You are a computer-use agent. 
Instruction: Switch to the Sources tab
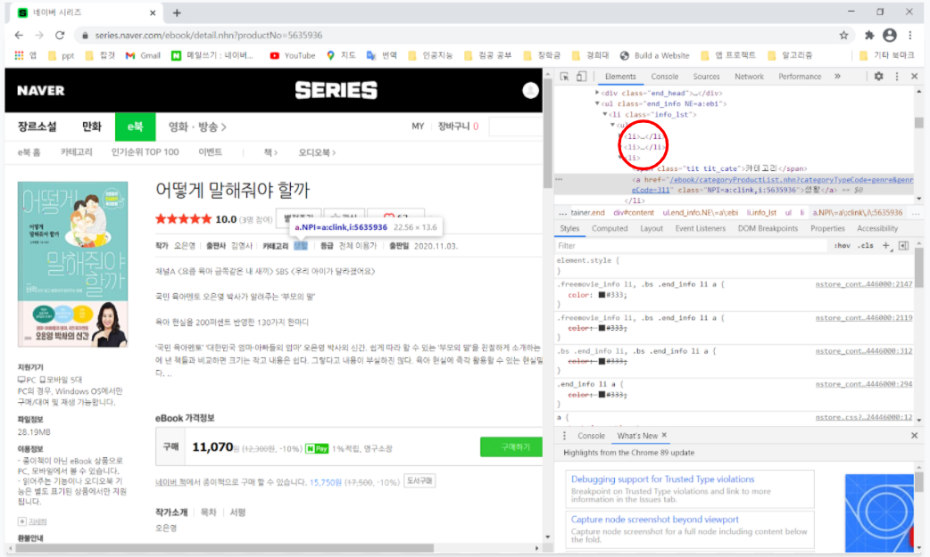pyautogui.click(x=706, y=77)
